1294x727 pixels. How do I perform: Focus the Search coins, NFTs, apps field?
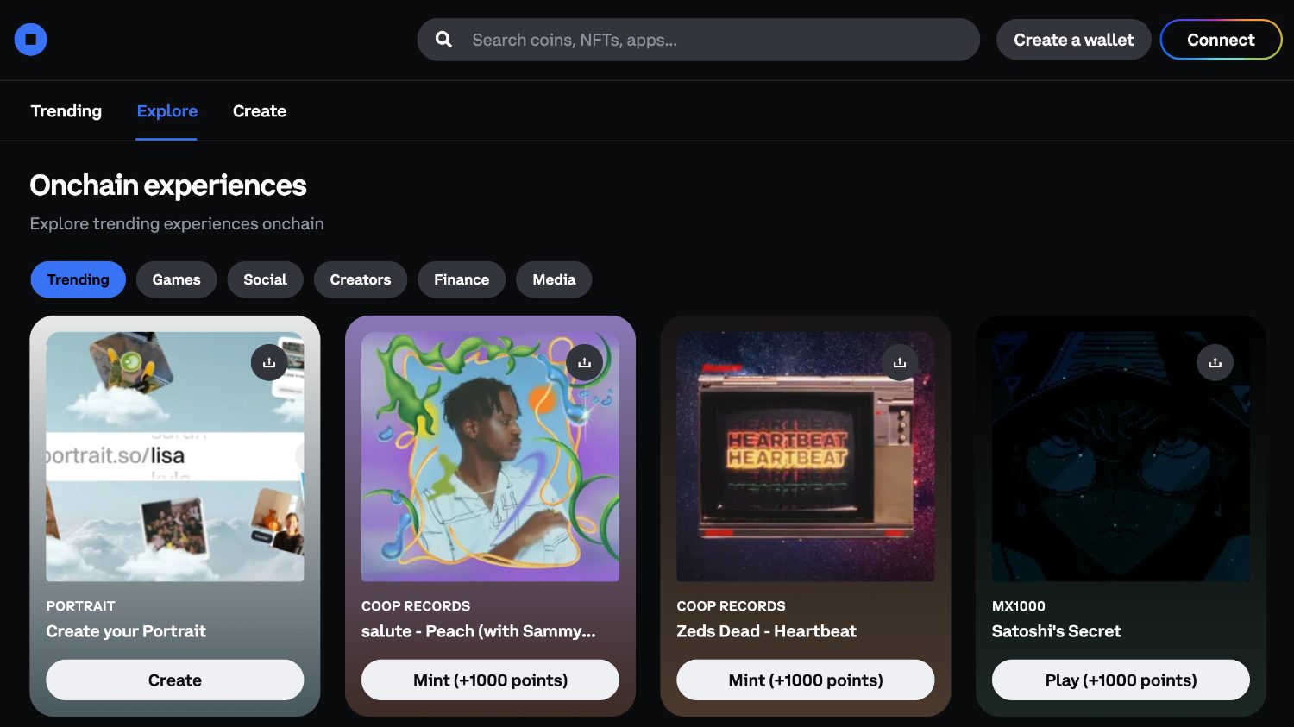pos(699,40)
